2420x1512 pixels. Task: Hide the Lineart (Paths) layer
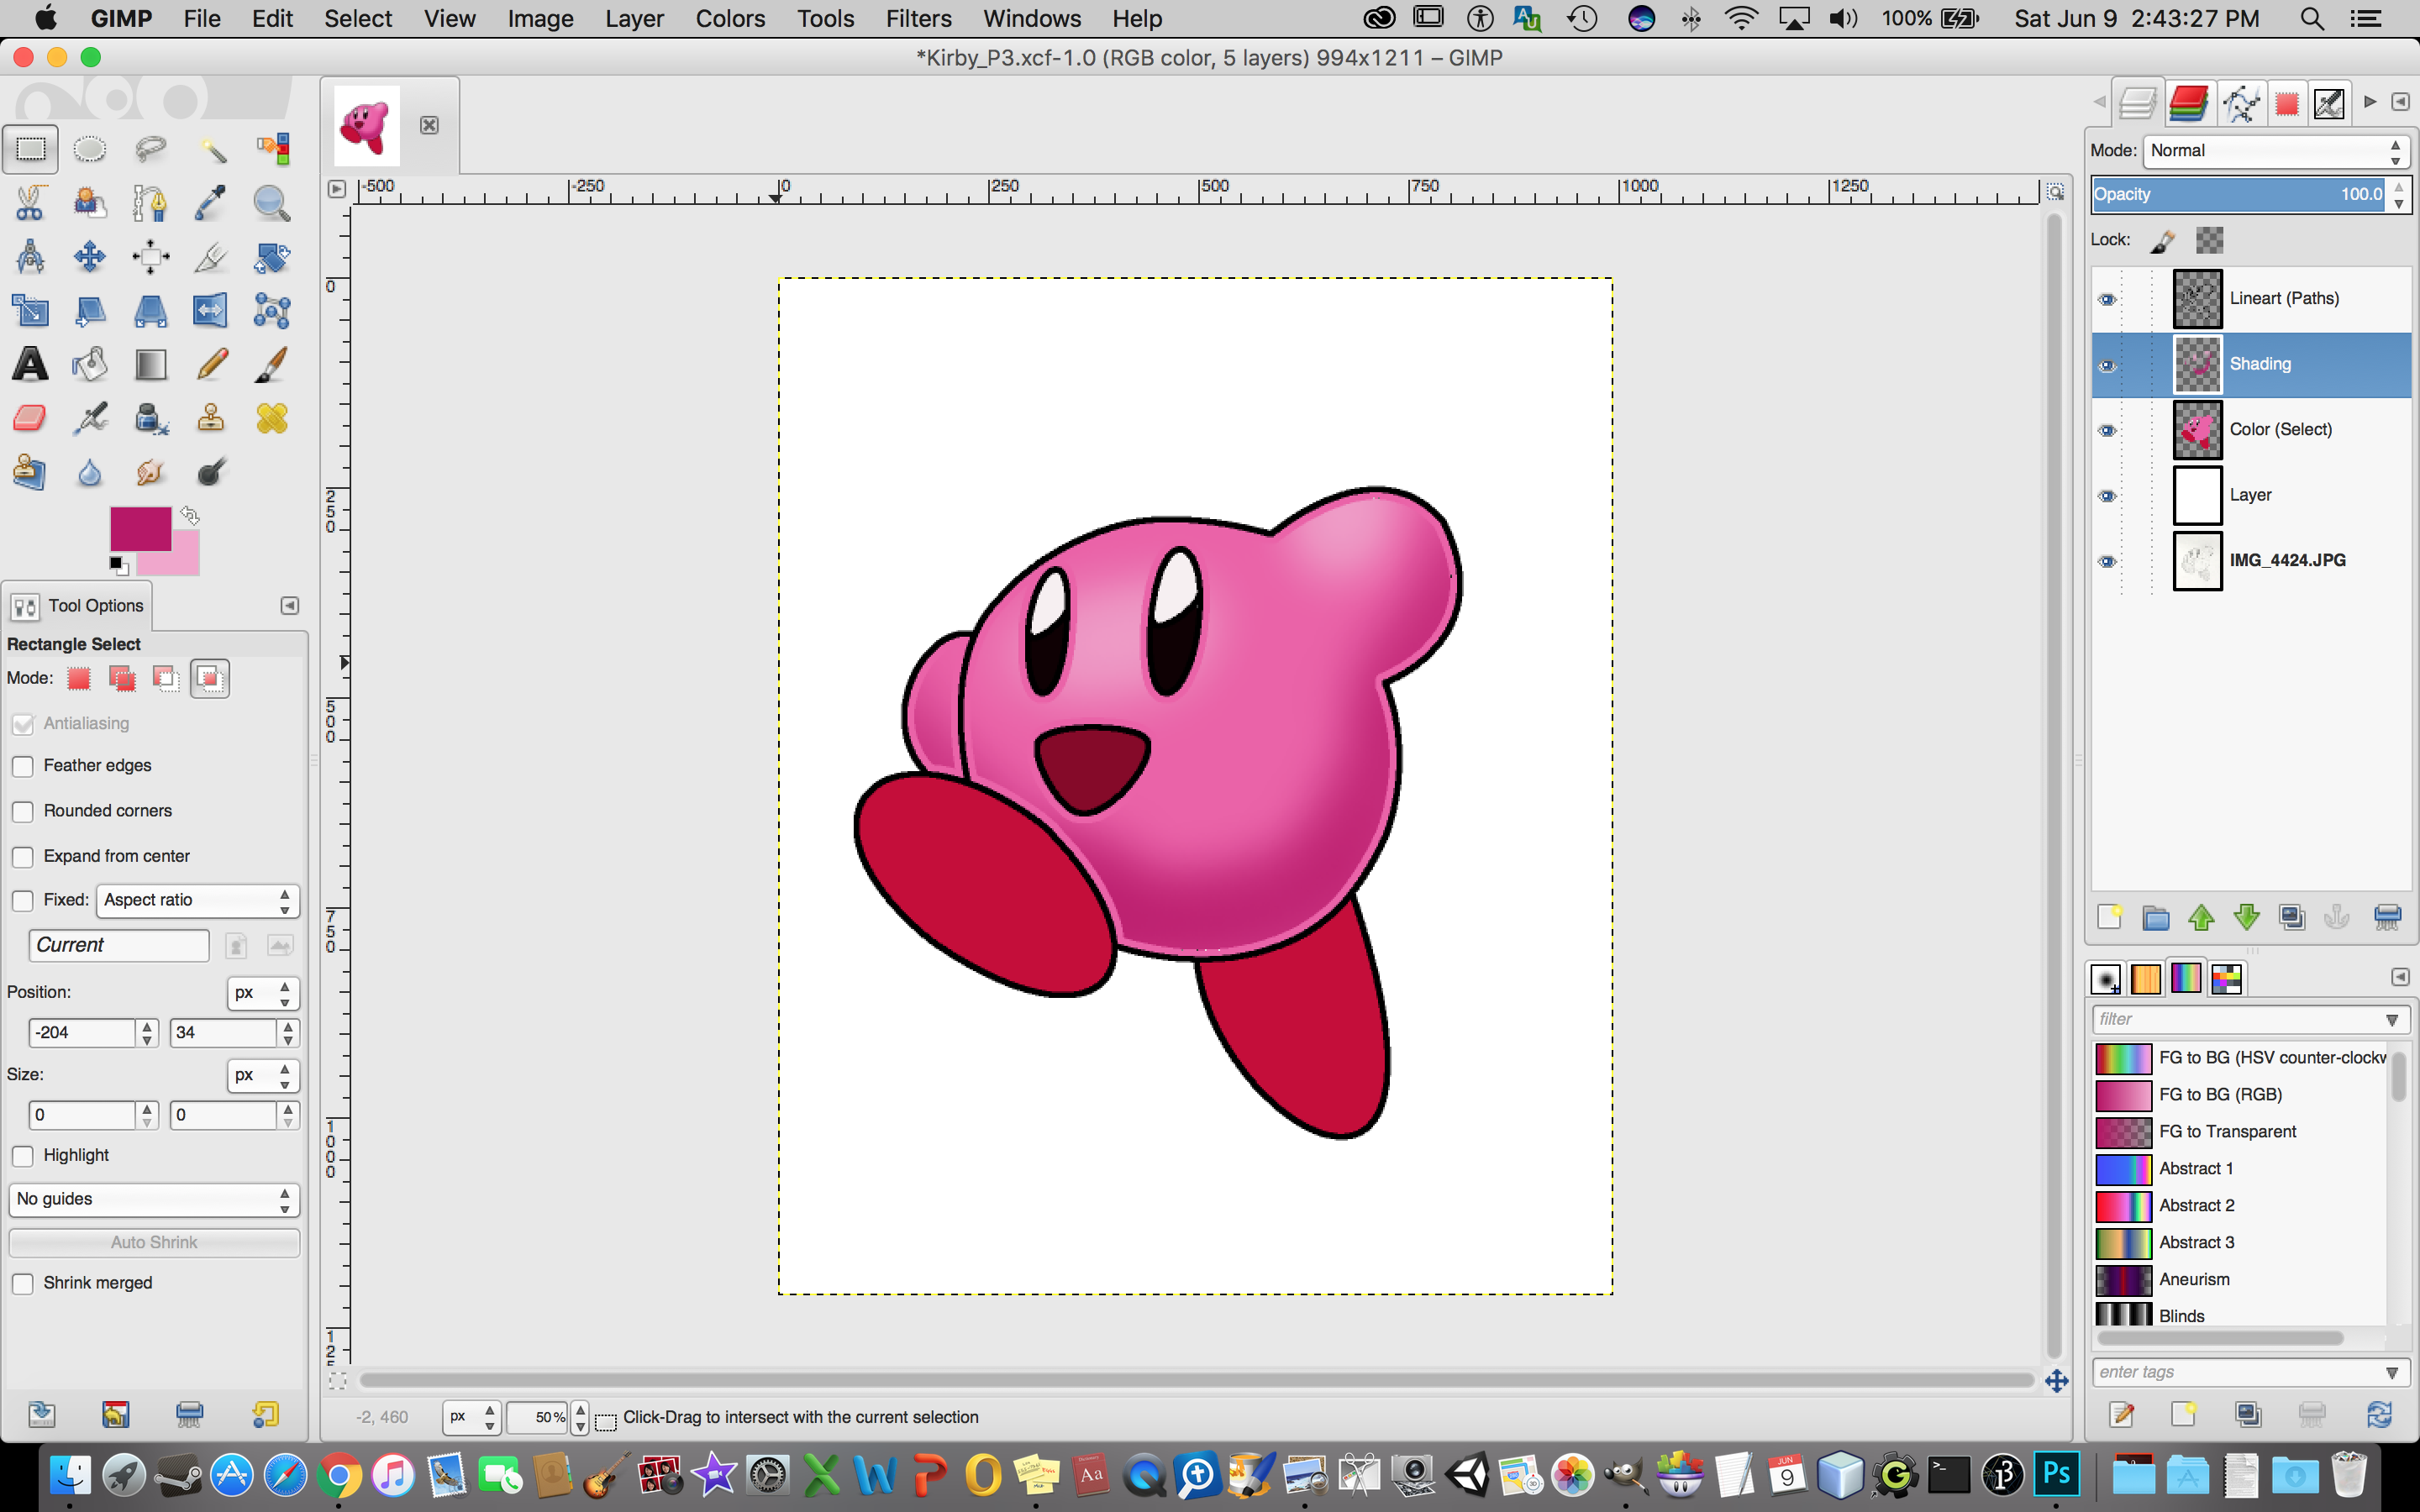(x=2107, y=299)
